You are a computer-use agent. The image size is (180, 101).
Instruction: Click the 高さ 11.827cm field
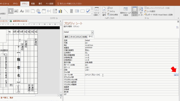(x=132, y=45)
